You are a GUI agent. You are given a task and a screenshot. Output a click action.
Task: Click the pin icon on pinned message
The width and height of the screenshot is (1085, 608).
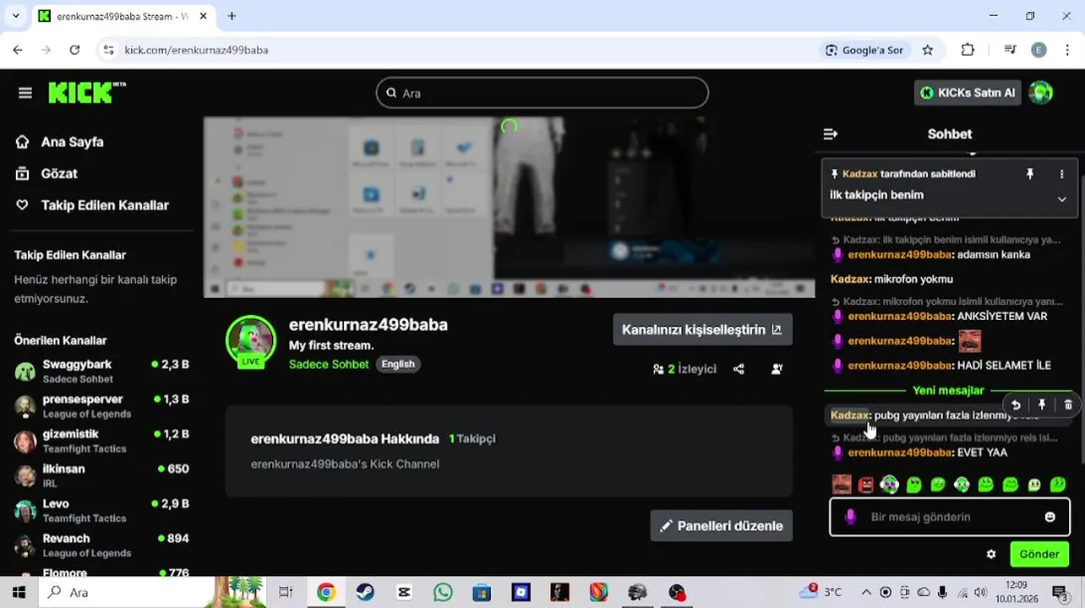click(x=1030, y=174)
